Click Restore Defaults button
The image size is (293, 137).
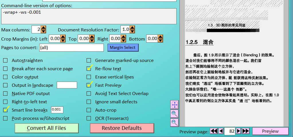tap(122, 128)
